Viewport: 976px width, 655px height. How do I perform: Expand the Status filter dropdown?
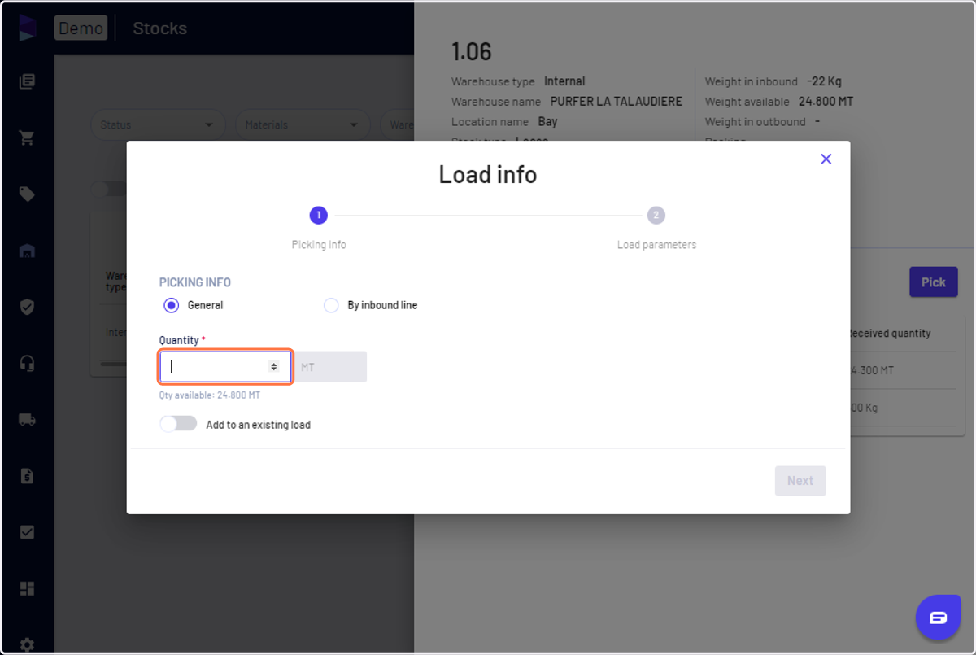(158, 125)
